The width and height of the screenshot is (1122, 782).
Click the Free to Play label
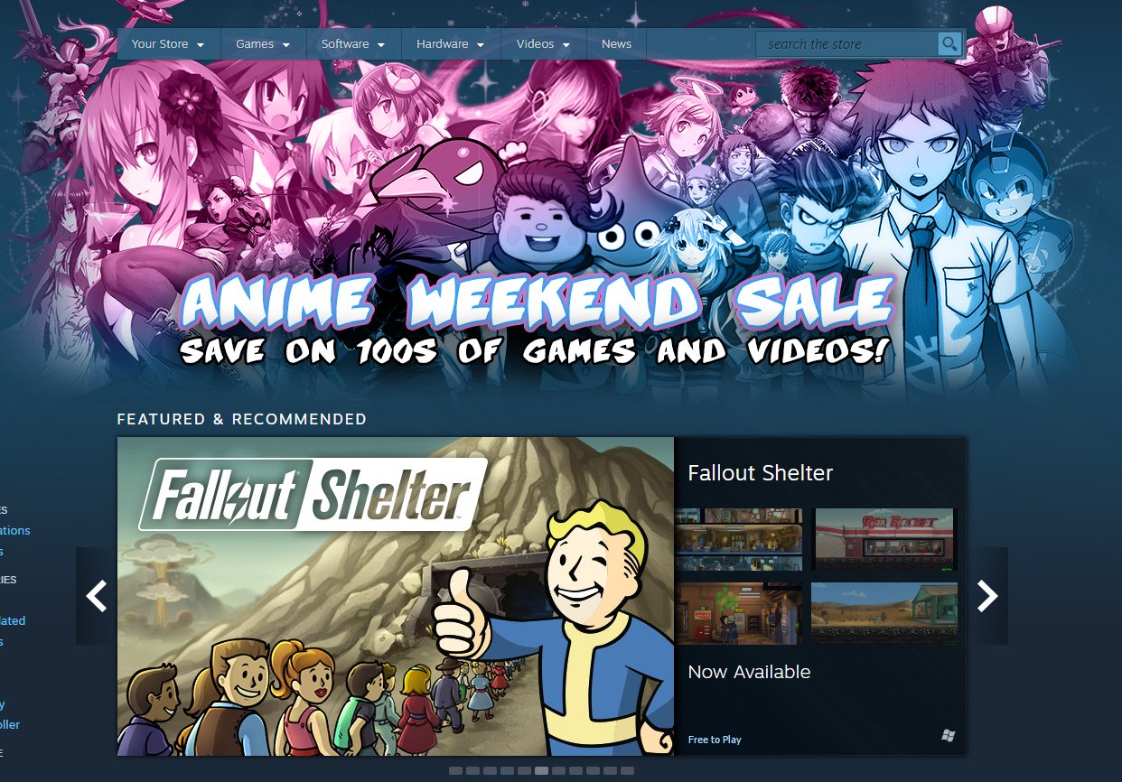tap(715, 740)
